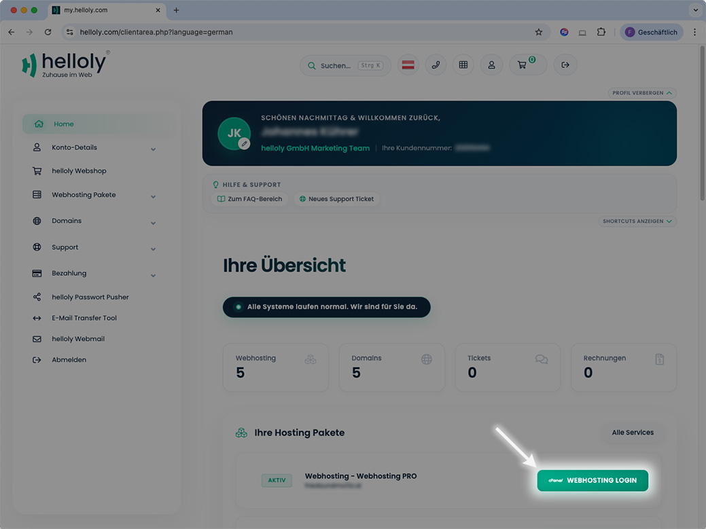The width and height of the screenshot is (706, 529).
Task: Open the browser extensions puzzle icon
Action: [601, 32]
